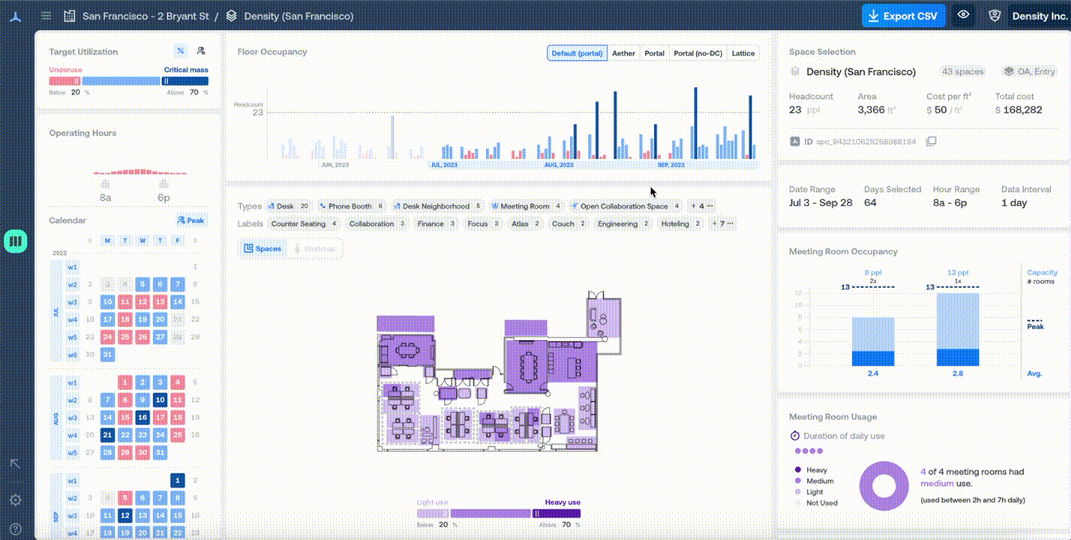
Task: Select the large conference room on floor plan
Action: click(x=526, y=365)
